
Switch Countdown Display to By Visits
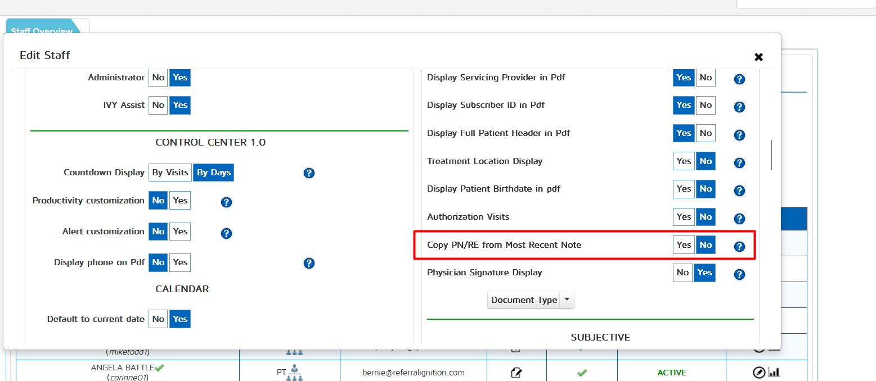point(170,173)
